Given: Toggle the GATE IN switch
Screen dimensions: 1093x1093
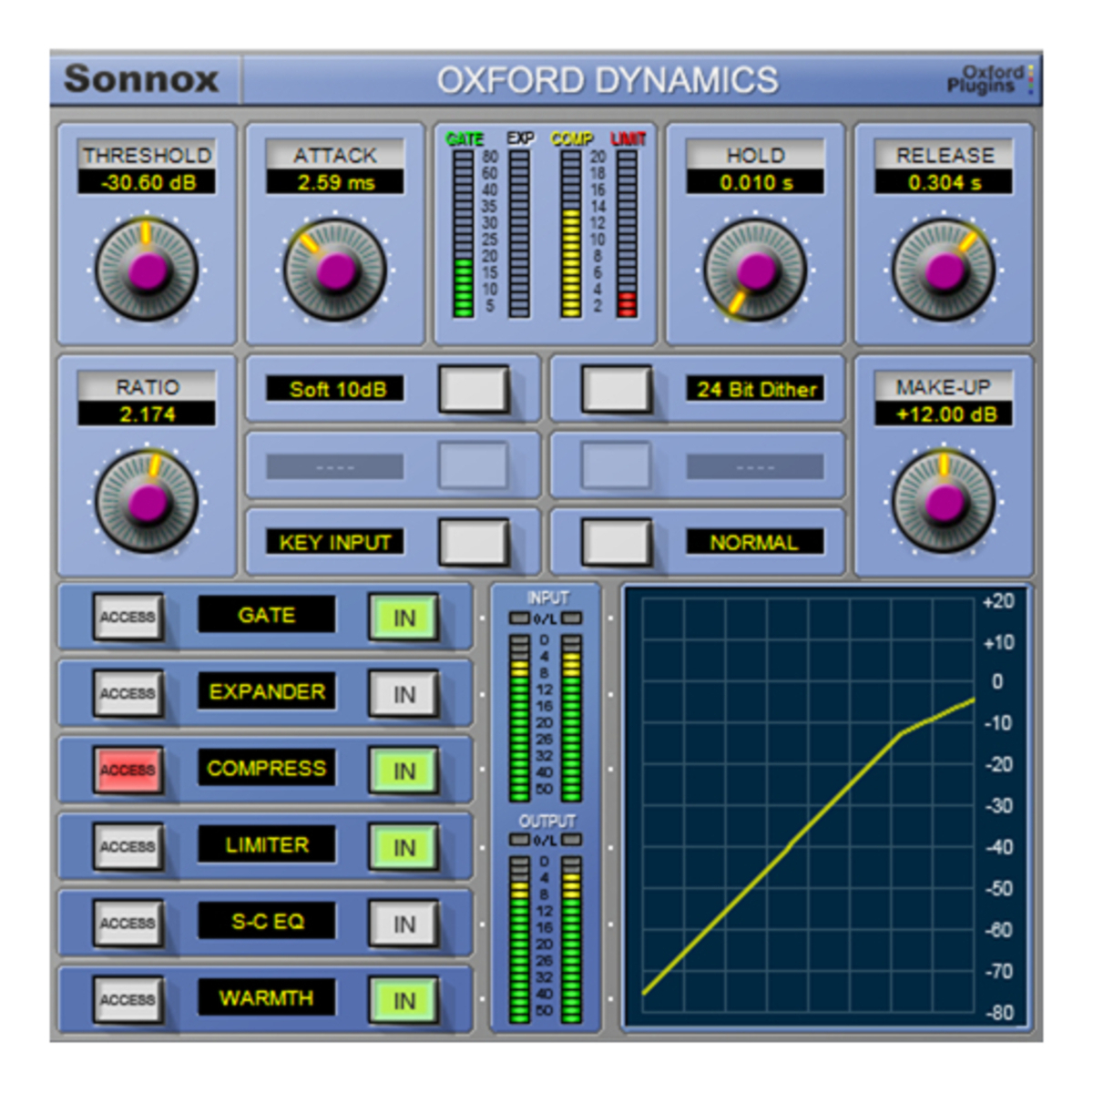Looking at the screenshot, I should click(x=403, y=616).
